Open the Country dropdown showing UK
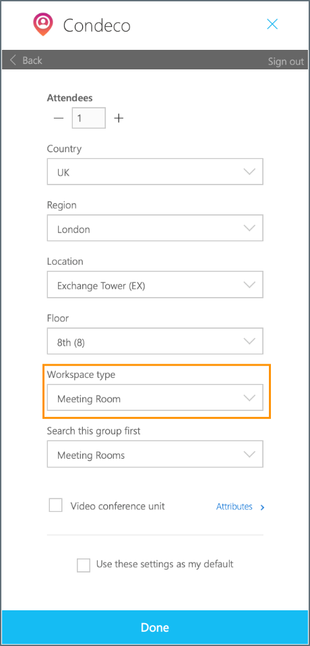The image size is (310, 646). tap(155, 172)
